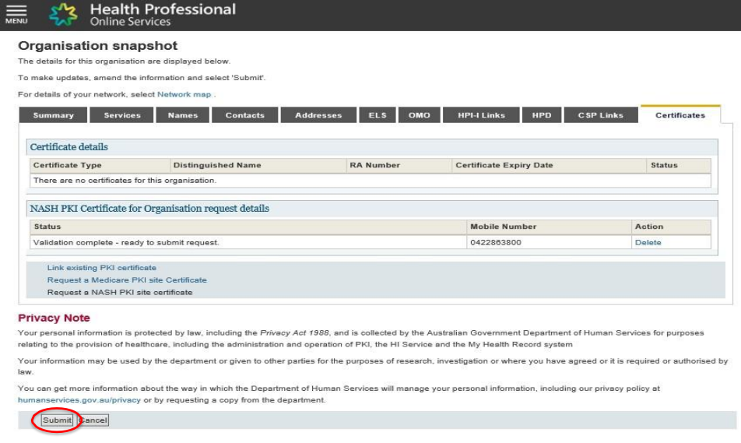Select the OMO tab
741x443 pixels.
[x=419, y=115]
